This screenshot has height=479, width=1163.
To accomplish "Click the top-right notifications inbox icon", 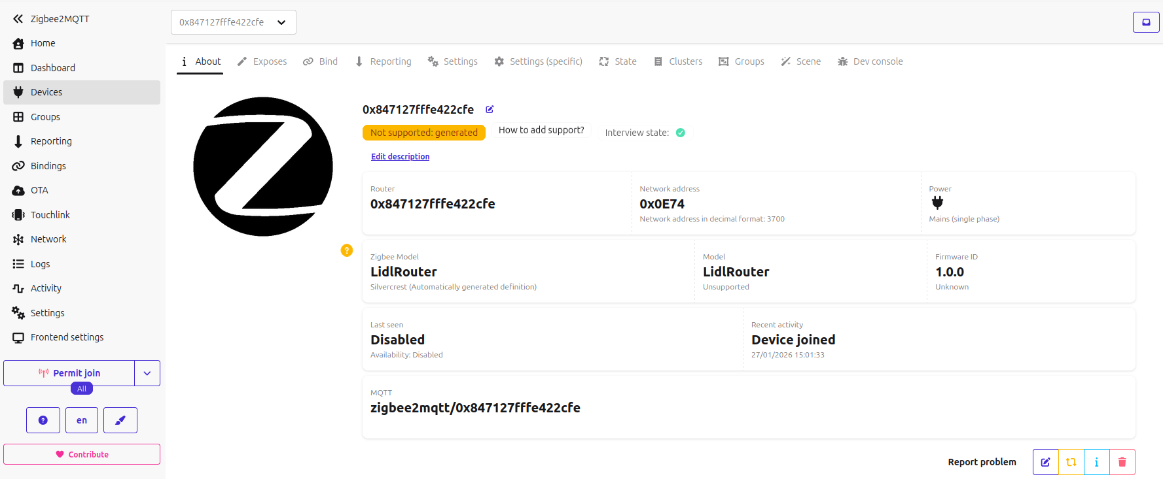I will point(1146,22).
